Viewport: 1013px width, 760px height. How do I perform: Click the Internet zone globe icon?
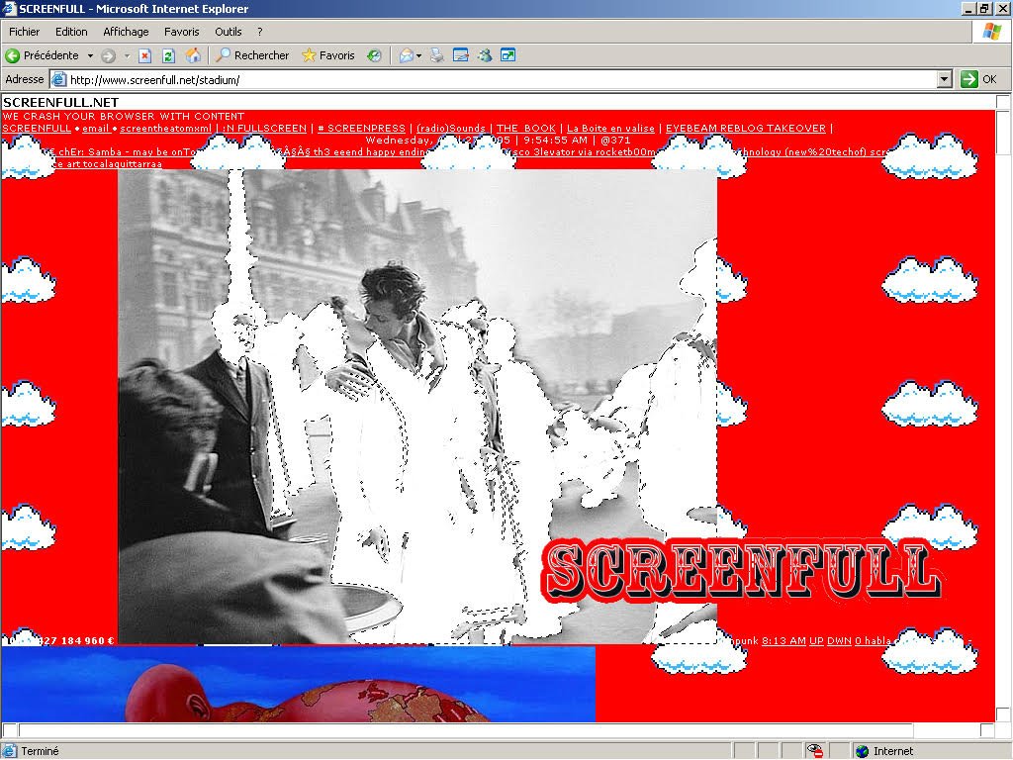tap(862, 751)
